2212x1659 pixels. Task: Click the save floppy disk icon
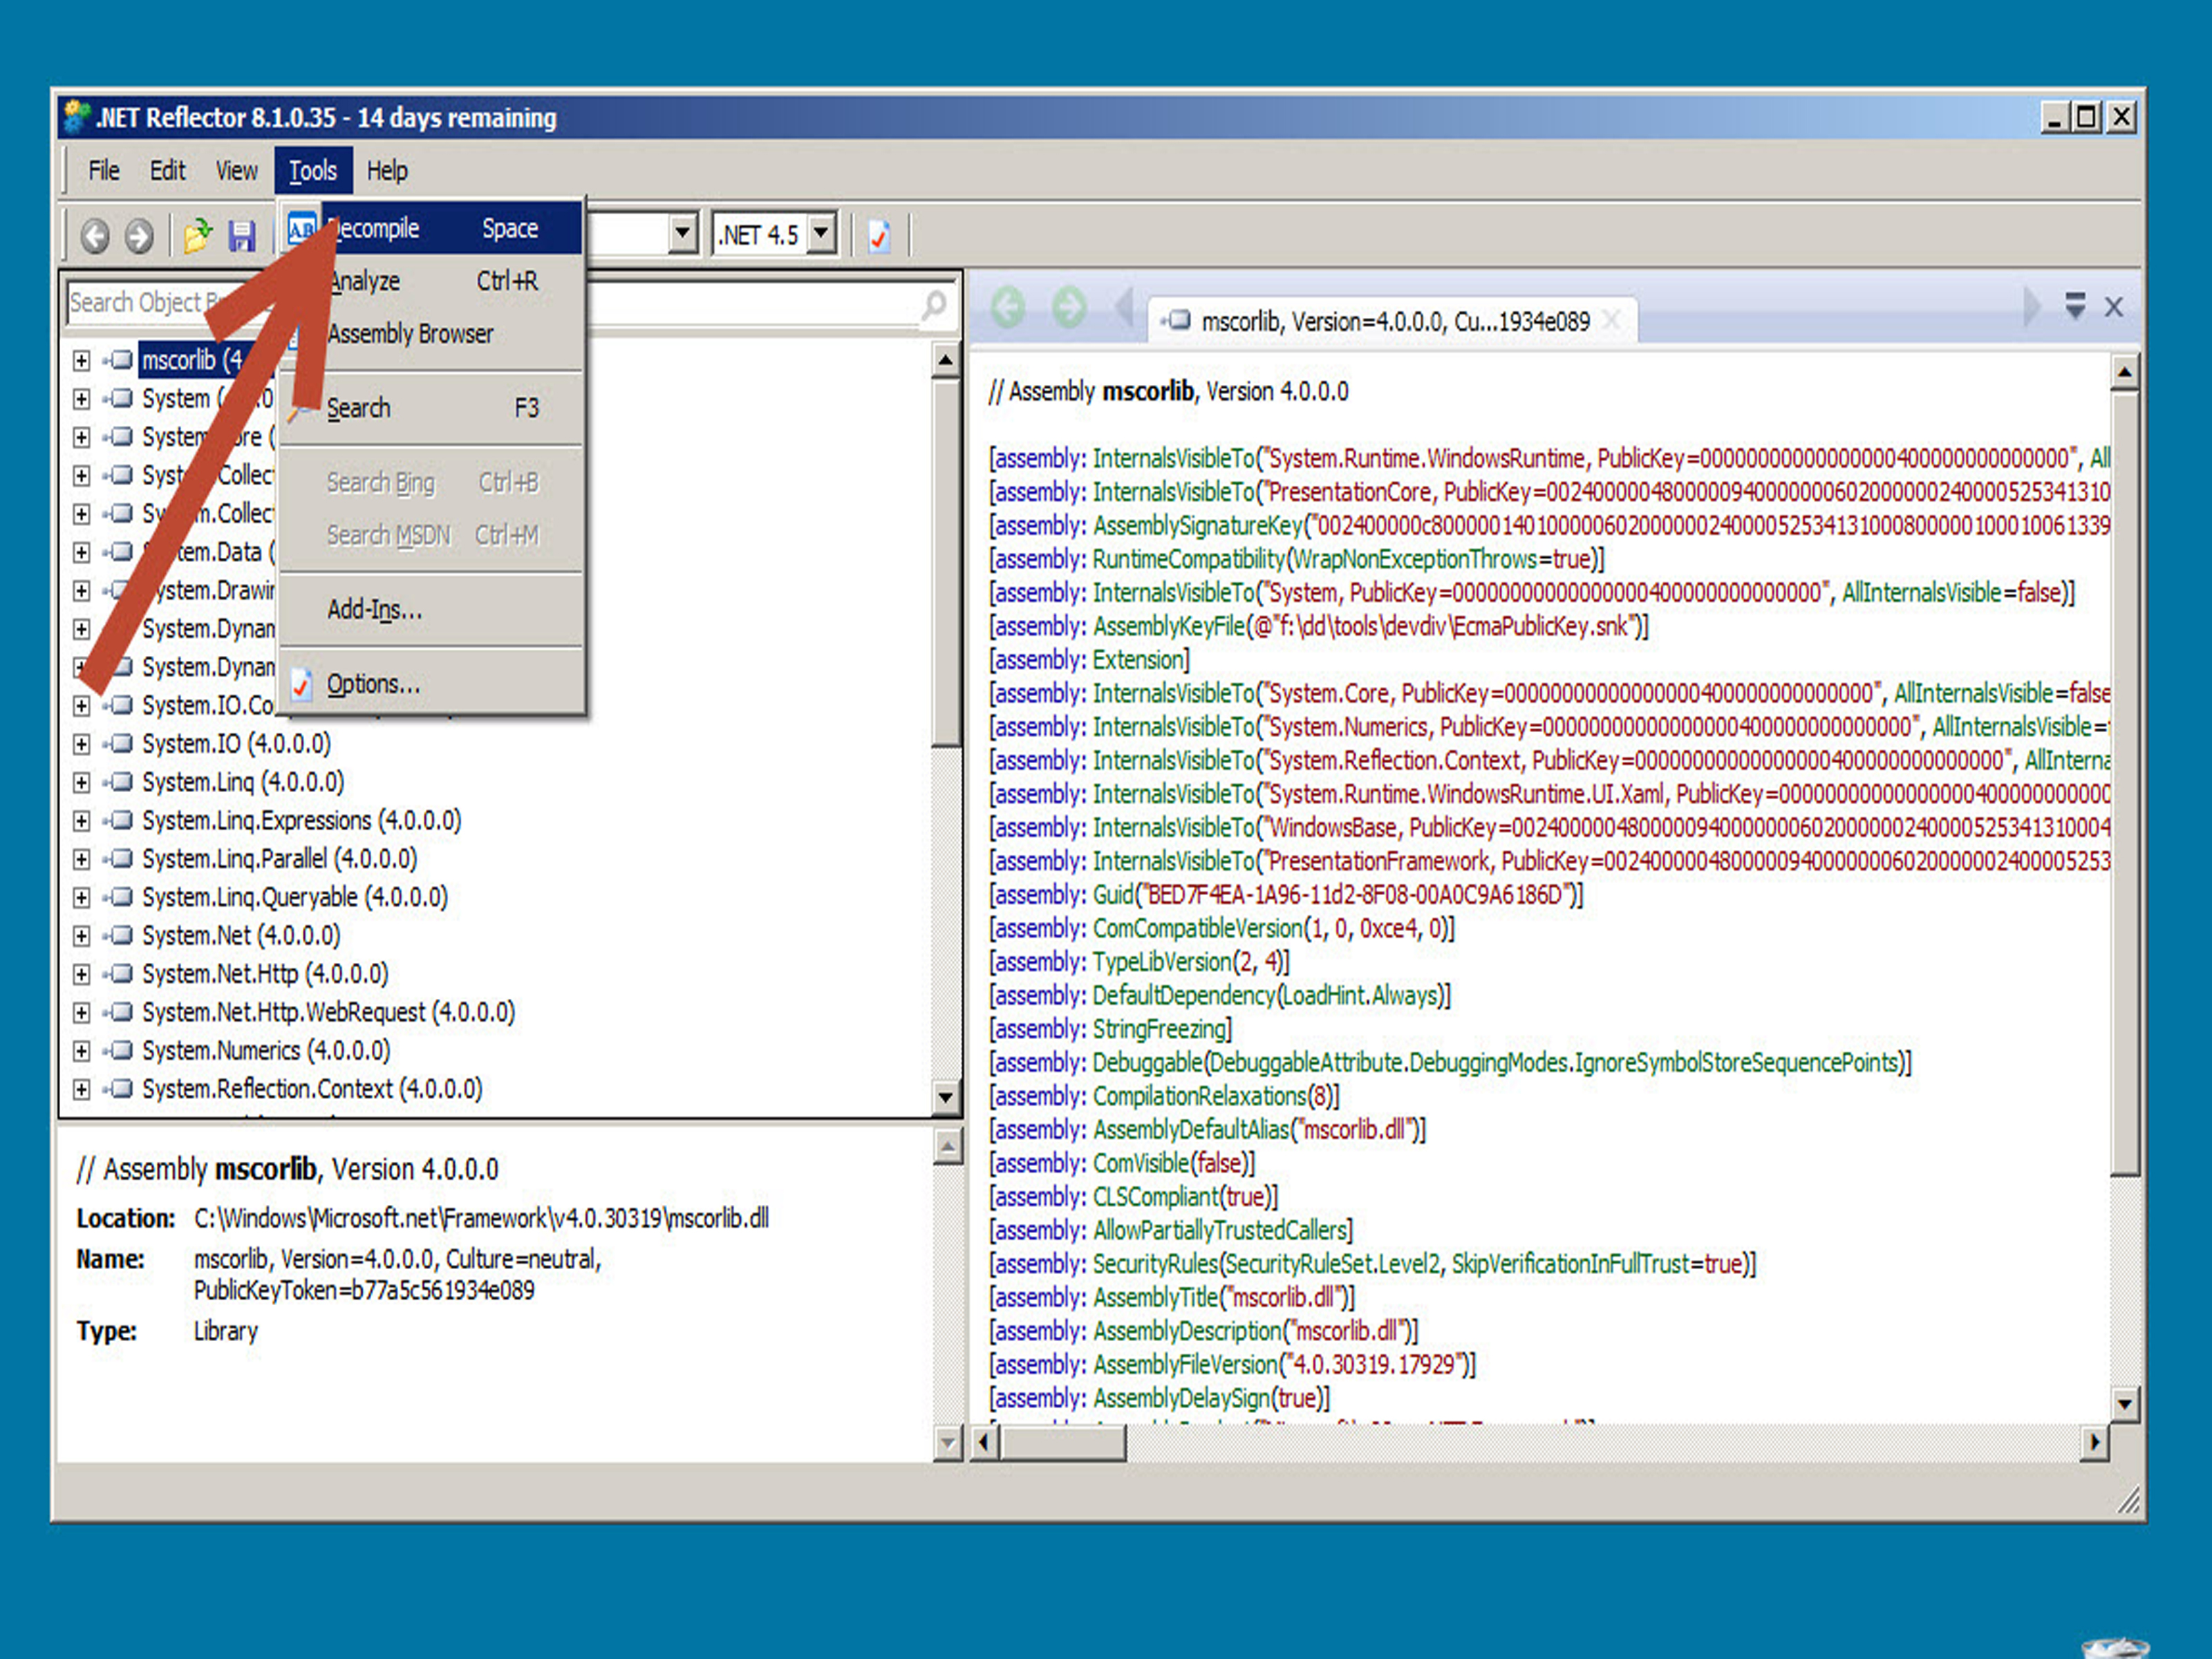point(242,236)
